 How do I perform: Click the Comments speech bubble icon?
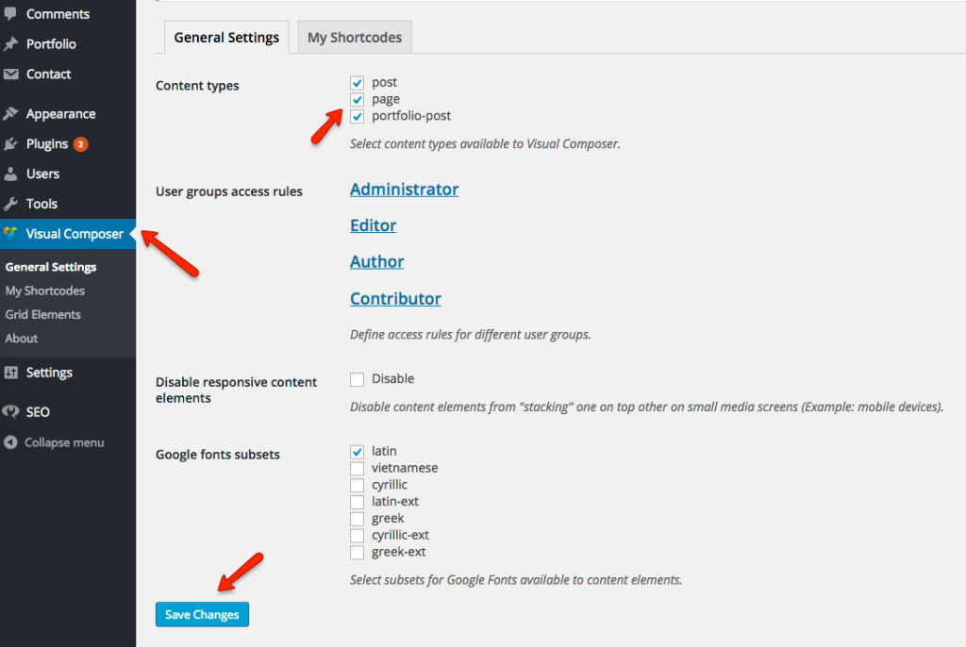[x=10, y=13]
